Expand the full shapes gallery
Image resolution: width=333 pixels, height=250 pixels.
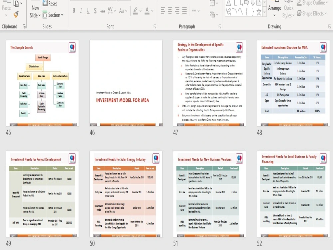click(265, 12)
